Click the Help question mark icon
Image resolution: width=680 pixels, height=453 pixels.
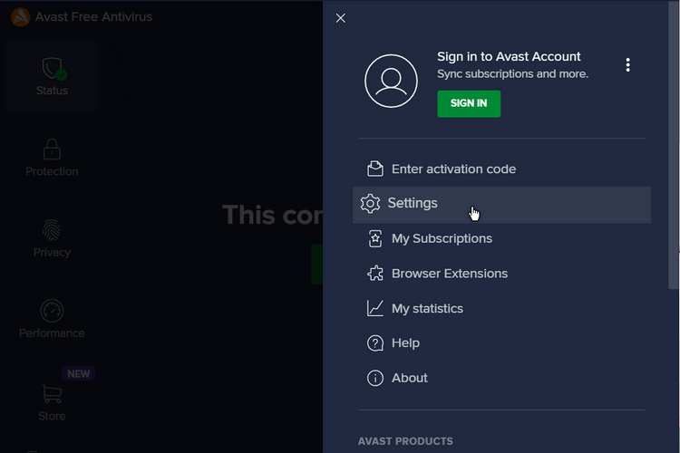tap(375, 343)
